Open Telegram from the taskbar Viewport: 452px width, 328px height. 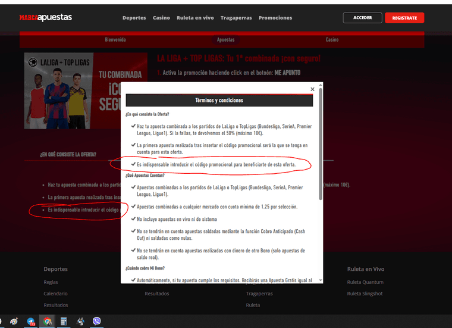(31, 321)
